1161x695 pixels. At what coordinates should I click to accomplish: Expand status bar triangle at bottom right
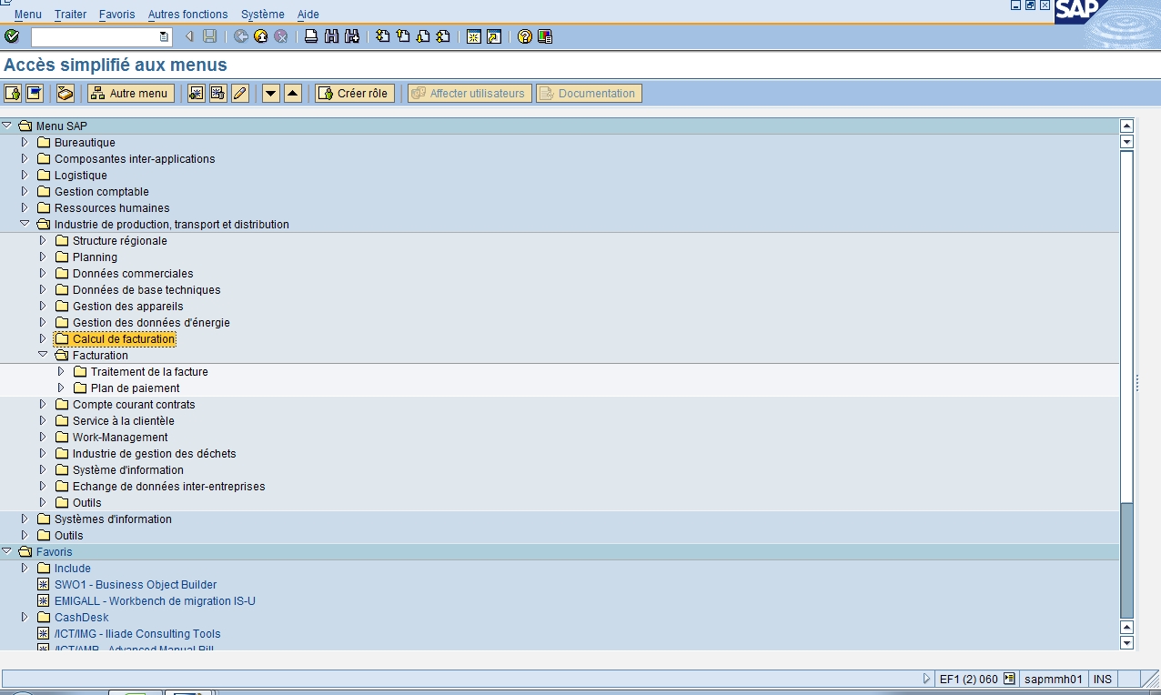927,679
